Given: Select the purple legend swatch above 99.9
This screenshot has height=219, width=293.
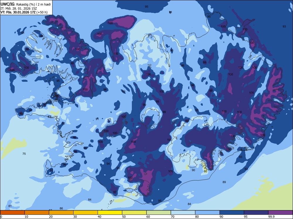Looking at the screenshot, I should (280, 213).
